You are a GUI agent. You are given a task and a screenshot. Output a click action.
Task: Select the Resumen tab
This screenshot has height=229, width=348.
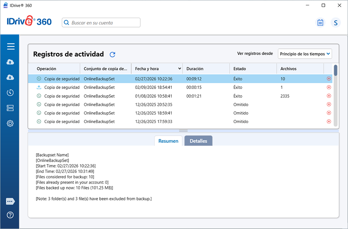click(168, 141)
